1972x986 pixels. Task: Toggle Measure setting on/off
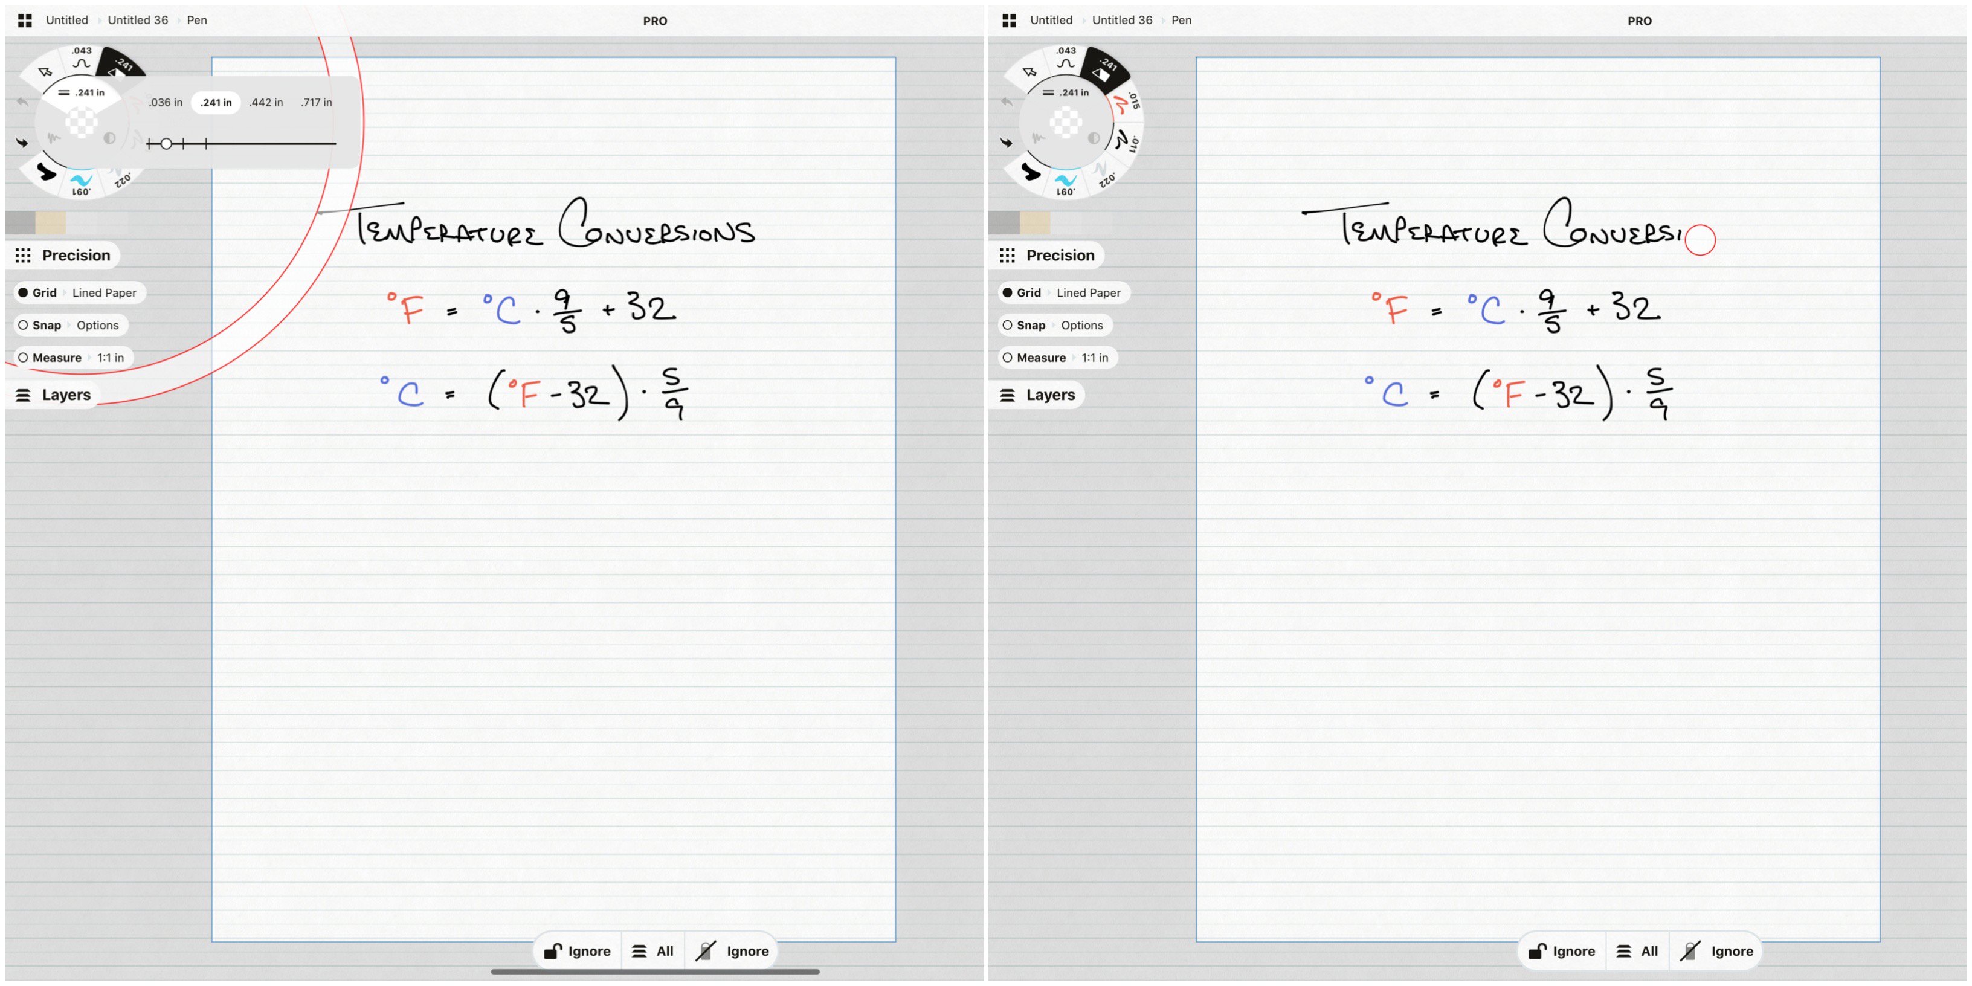pos(20,357)
